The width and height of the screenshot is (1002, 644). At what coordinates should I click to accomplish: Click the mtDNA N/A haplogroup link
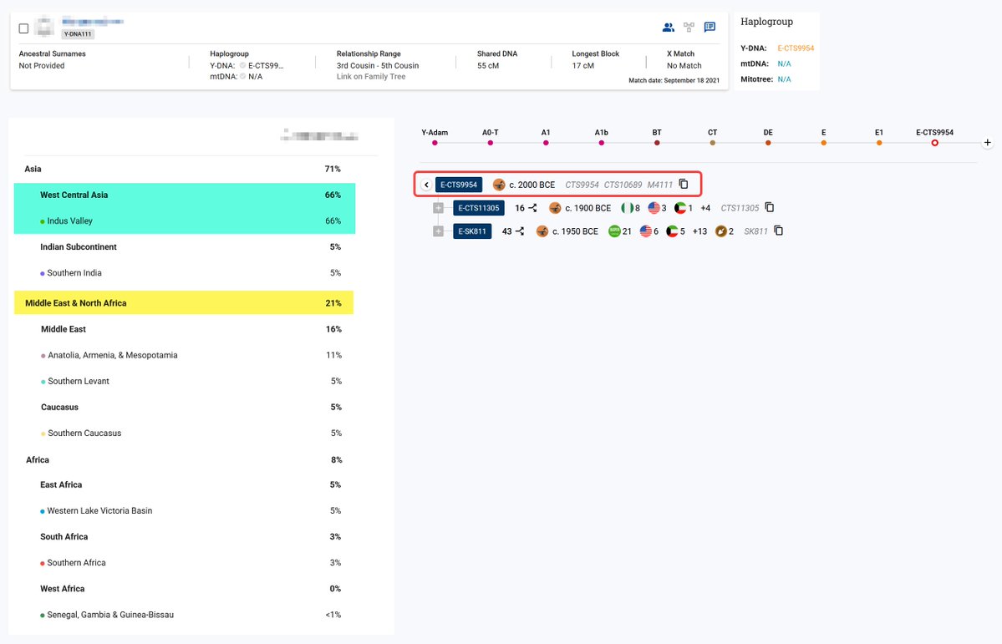pos(784,63)
